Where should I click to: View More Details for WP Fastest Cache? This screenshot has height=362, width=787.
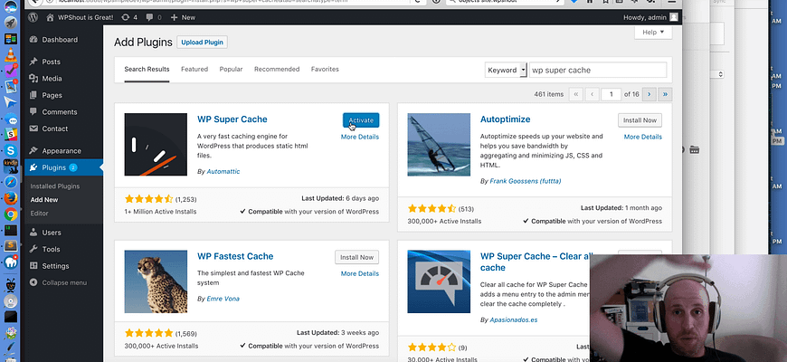(360, 273)
